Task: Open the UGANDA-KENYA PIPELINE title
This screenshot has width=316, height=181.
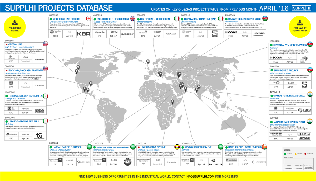Action: (153, 147)
